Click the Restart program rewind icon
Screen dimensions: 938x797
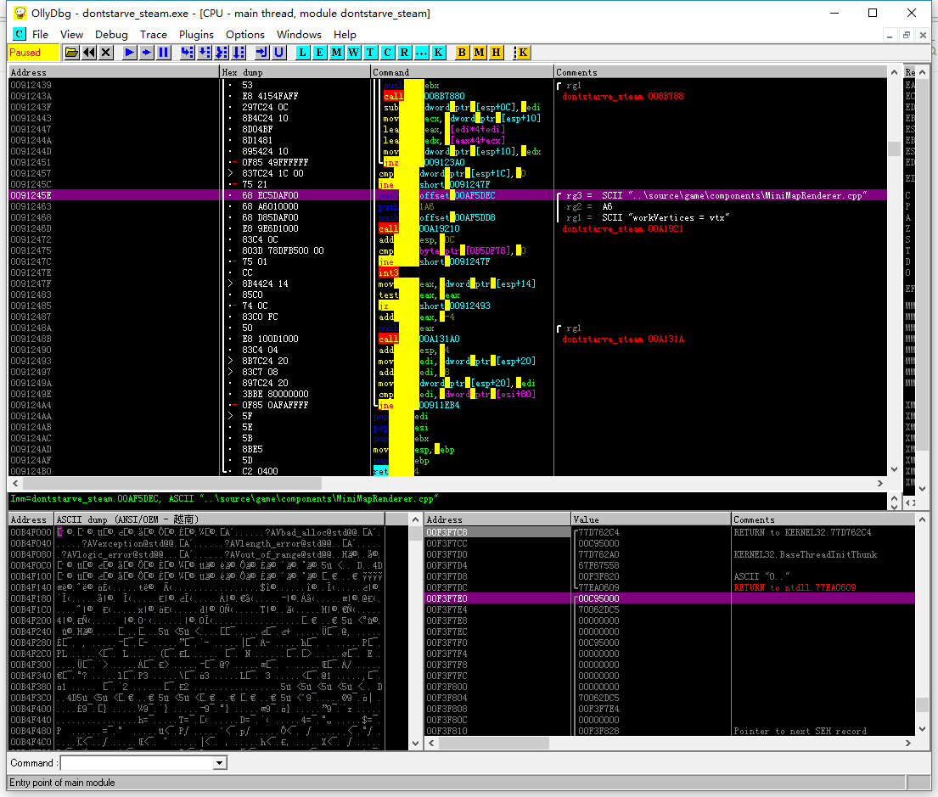89,53
